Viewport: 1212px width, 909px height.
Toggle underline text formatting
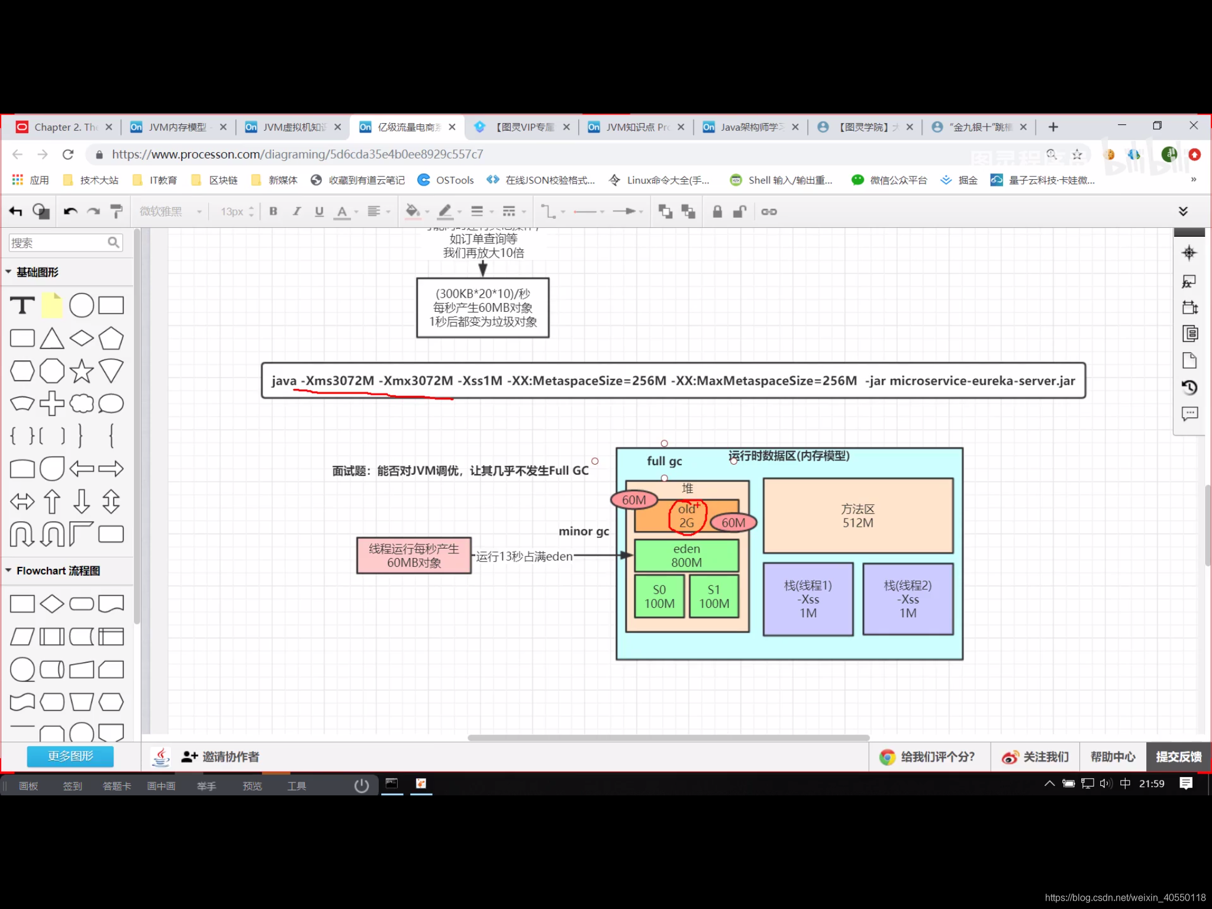320,211
